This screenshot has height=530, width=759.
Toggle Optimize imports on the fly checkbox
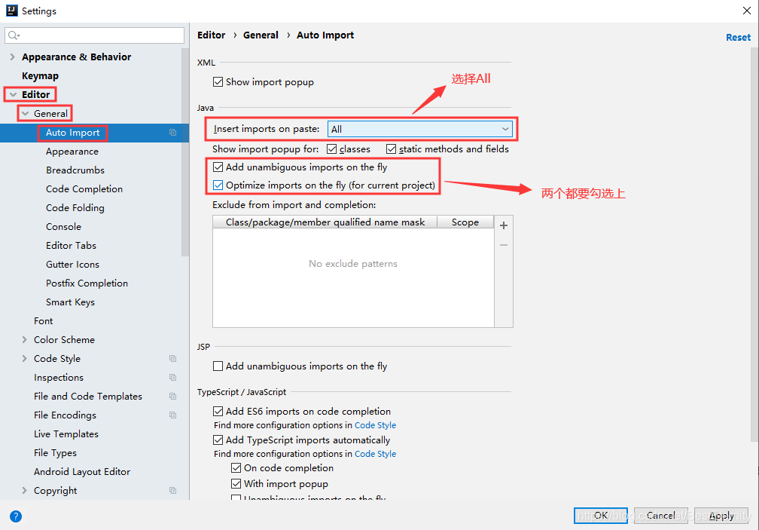[x=218, y=185]
